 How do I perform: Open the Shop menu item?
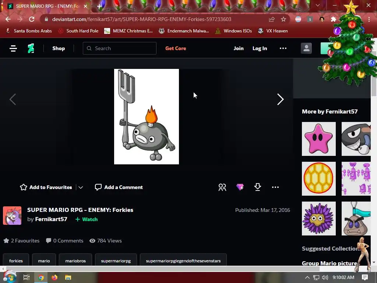[59, 48]
